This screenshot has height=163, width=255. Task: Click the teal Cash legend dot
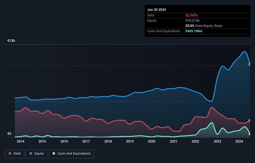click(54, 153)
